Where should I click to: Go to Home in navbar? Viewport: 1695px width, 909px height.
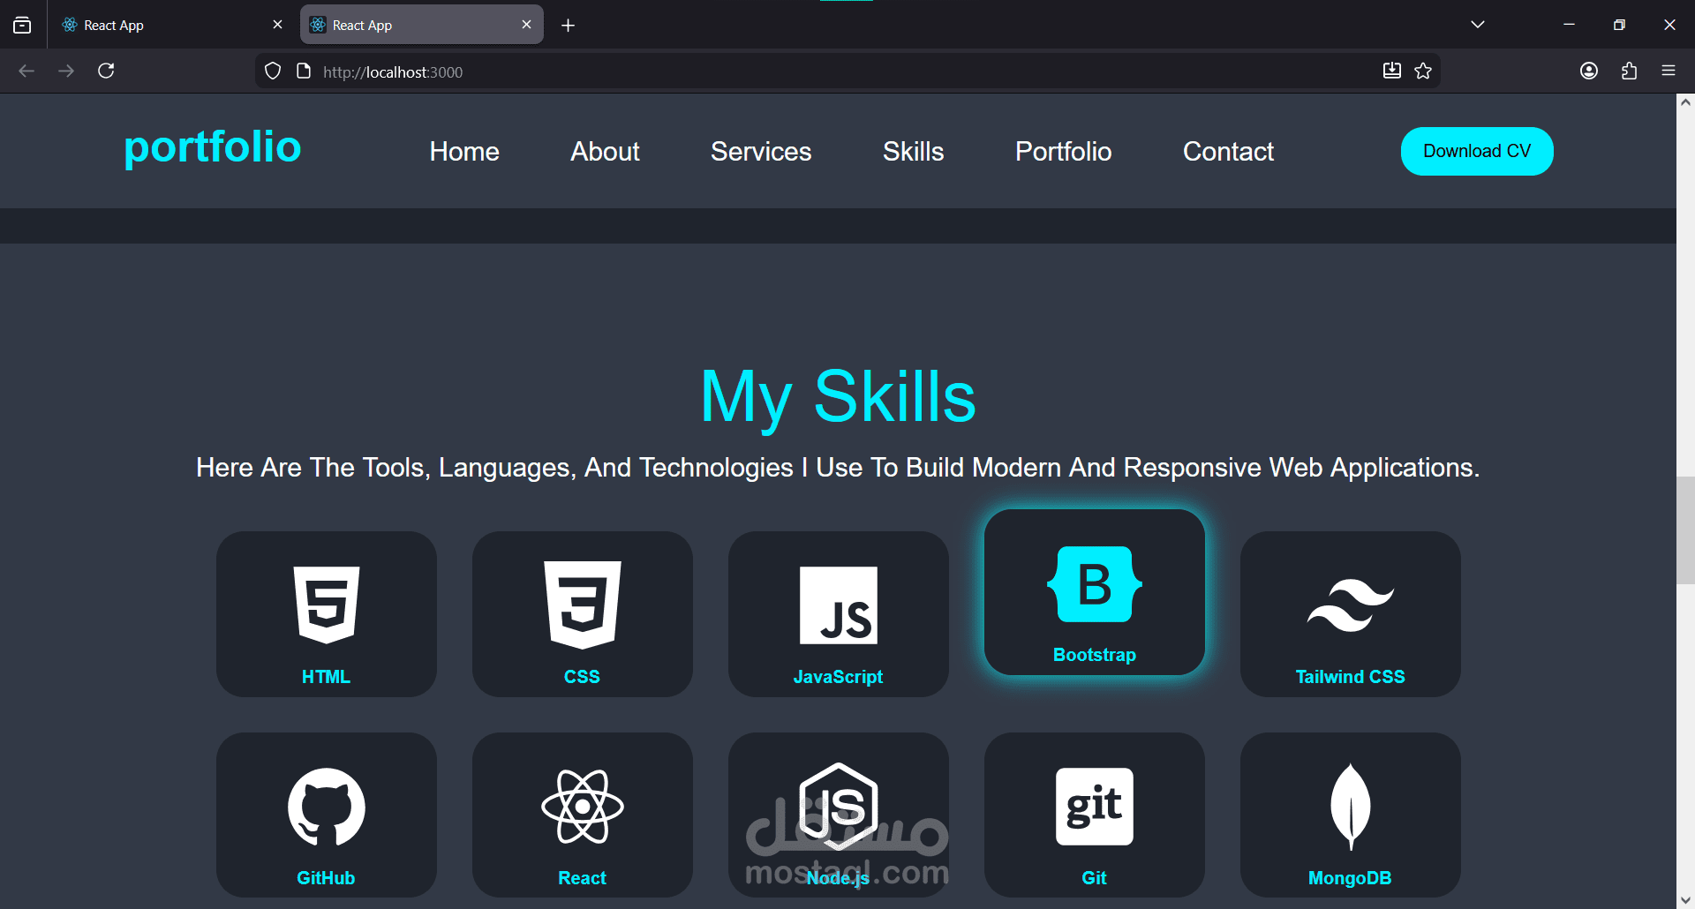click(x=464, y=152)
